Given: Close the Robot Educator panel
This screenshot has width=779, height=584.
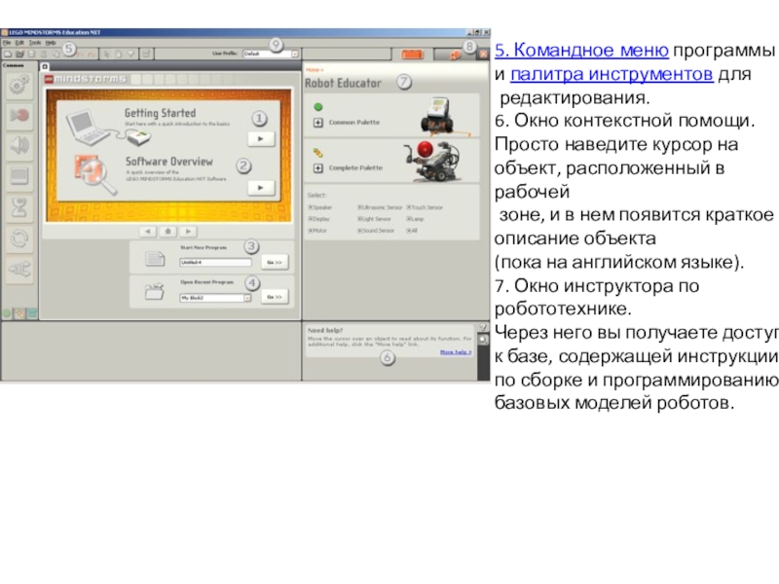Looking at the screenshot, I should 483,55.
